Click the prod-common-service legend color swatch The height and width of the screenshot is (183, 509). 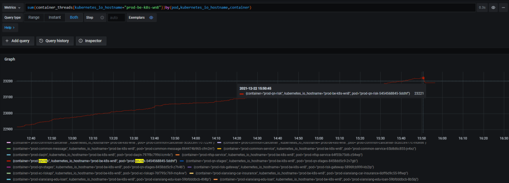point(219,149)
